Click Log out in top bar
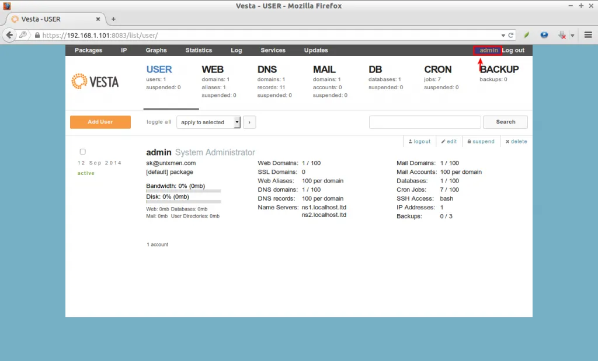Screen dimensions: 598x361 513,50
